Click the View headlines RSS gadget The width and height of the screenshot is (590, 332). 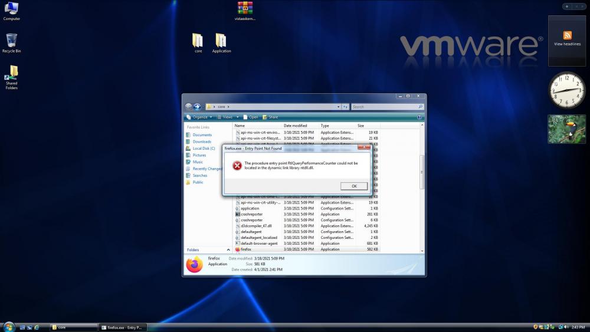pyautogui.click(x=567, y=39)
